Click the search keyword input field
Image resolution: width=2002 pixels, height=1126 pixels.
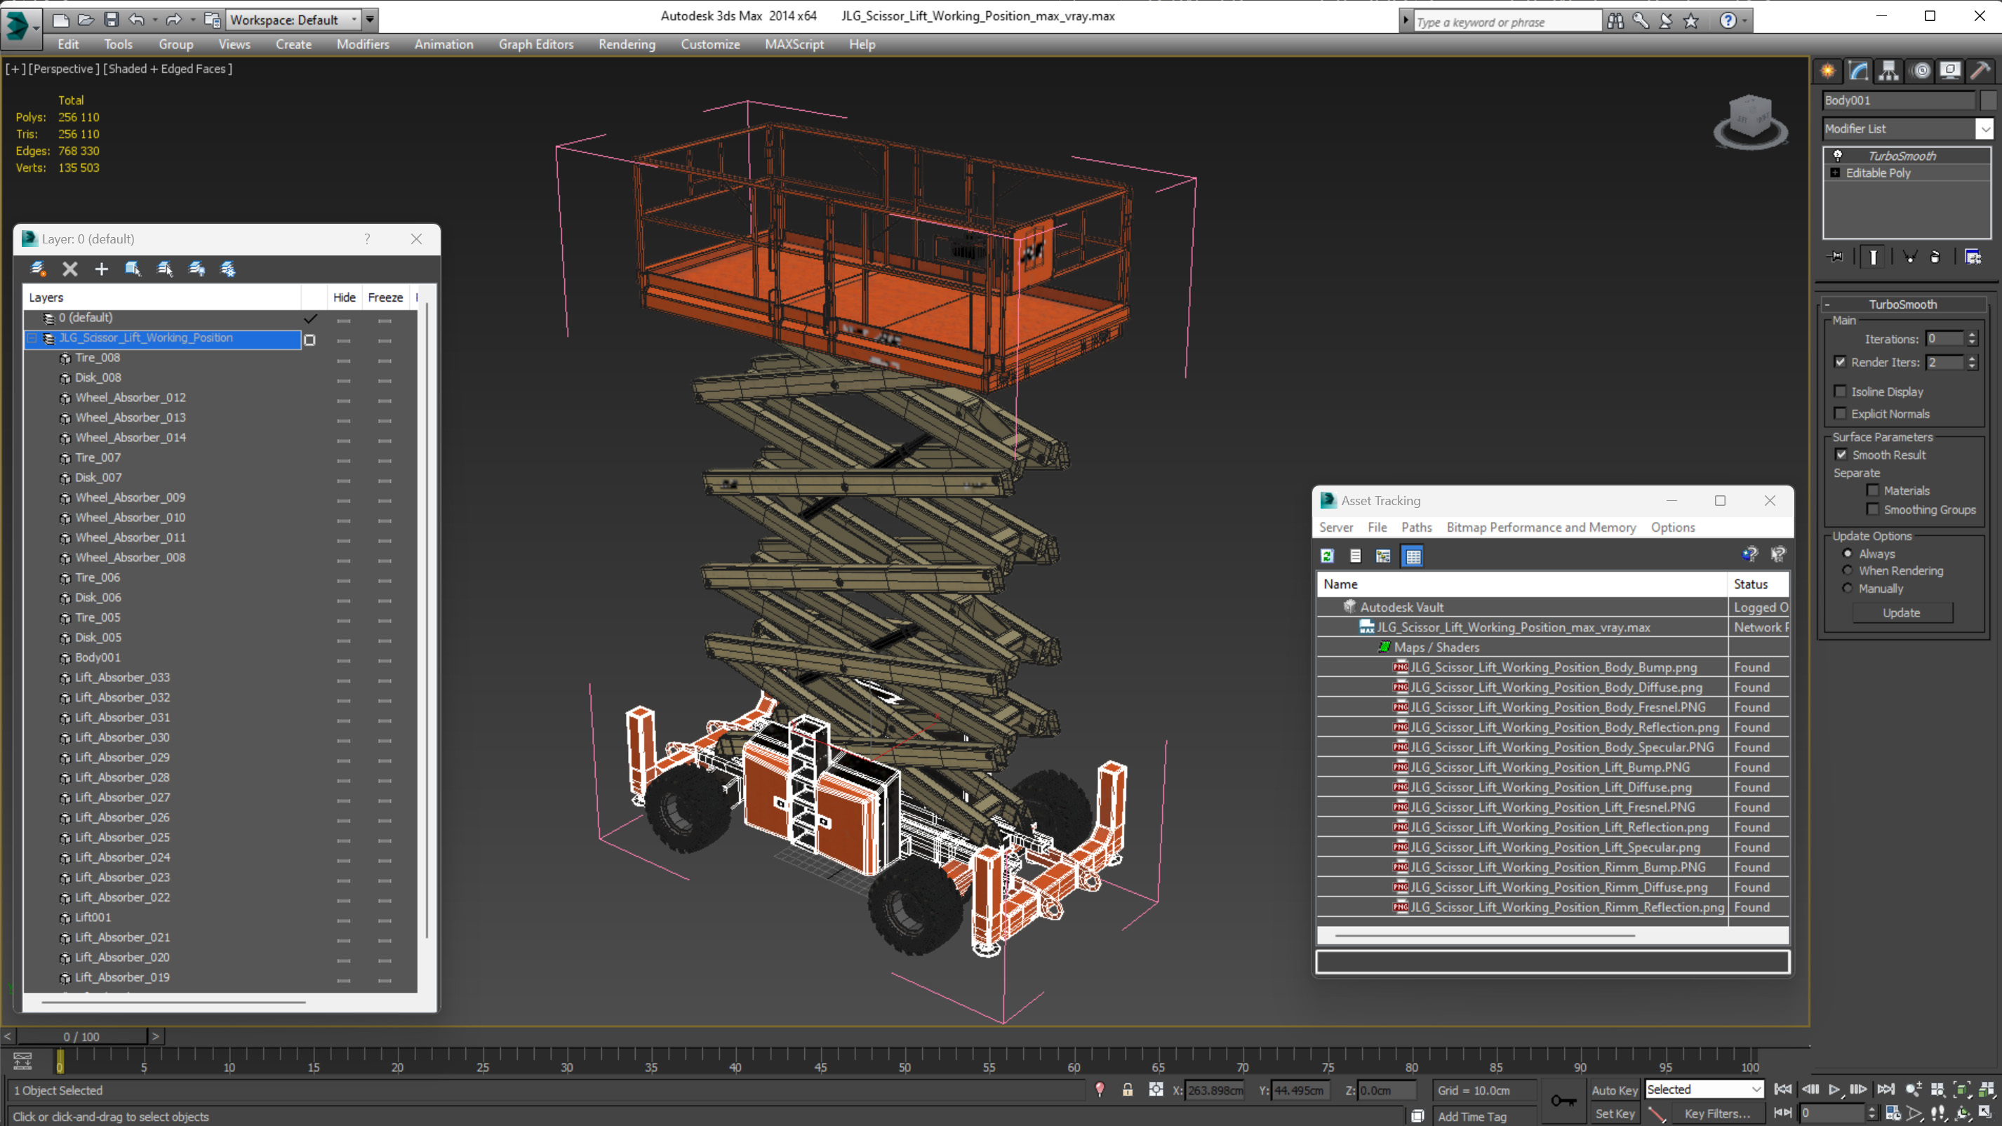[x=1507, y=22]
